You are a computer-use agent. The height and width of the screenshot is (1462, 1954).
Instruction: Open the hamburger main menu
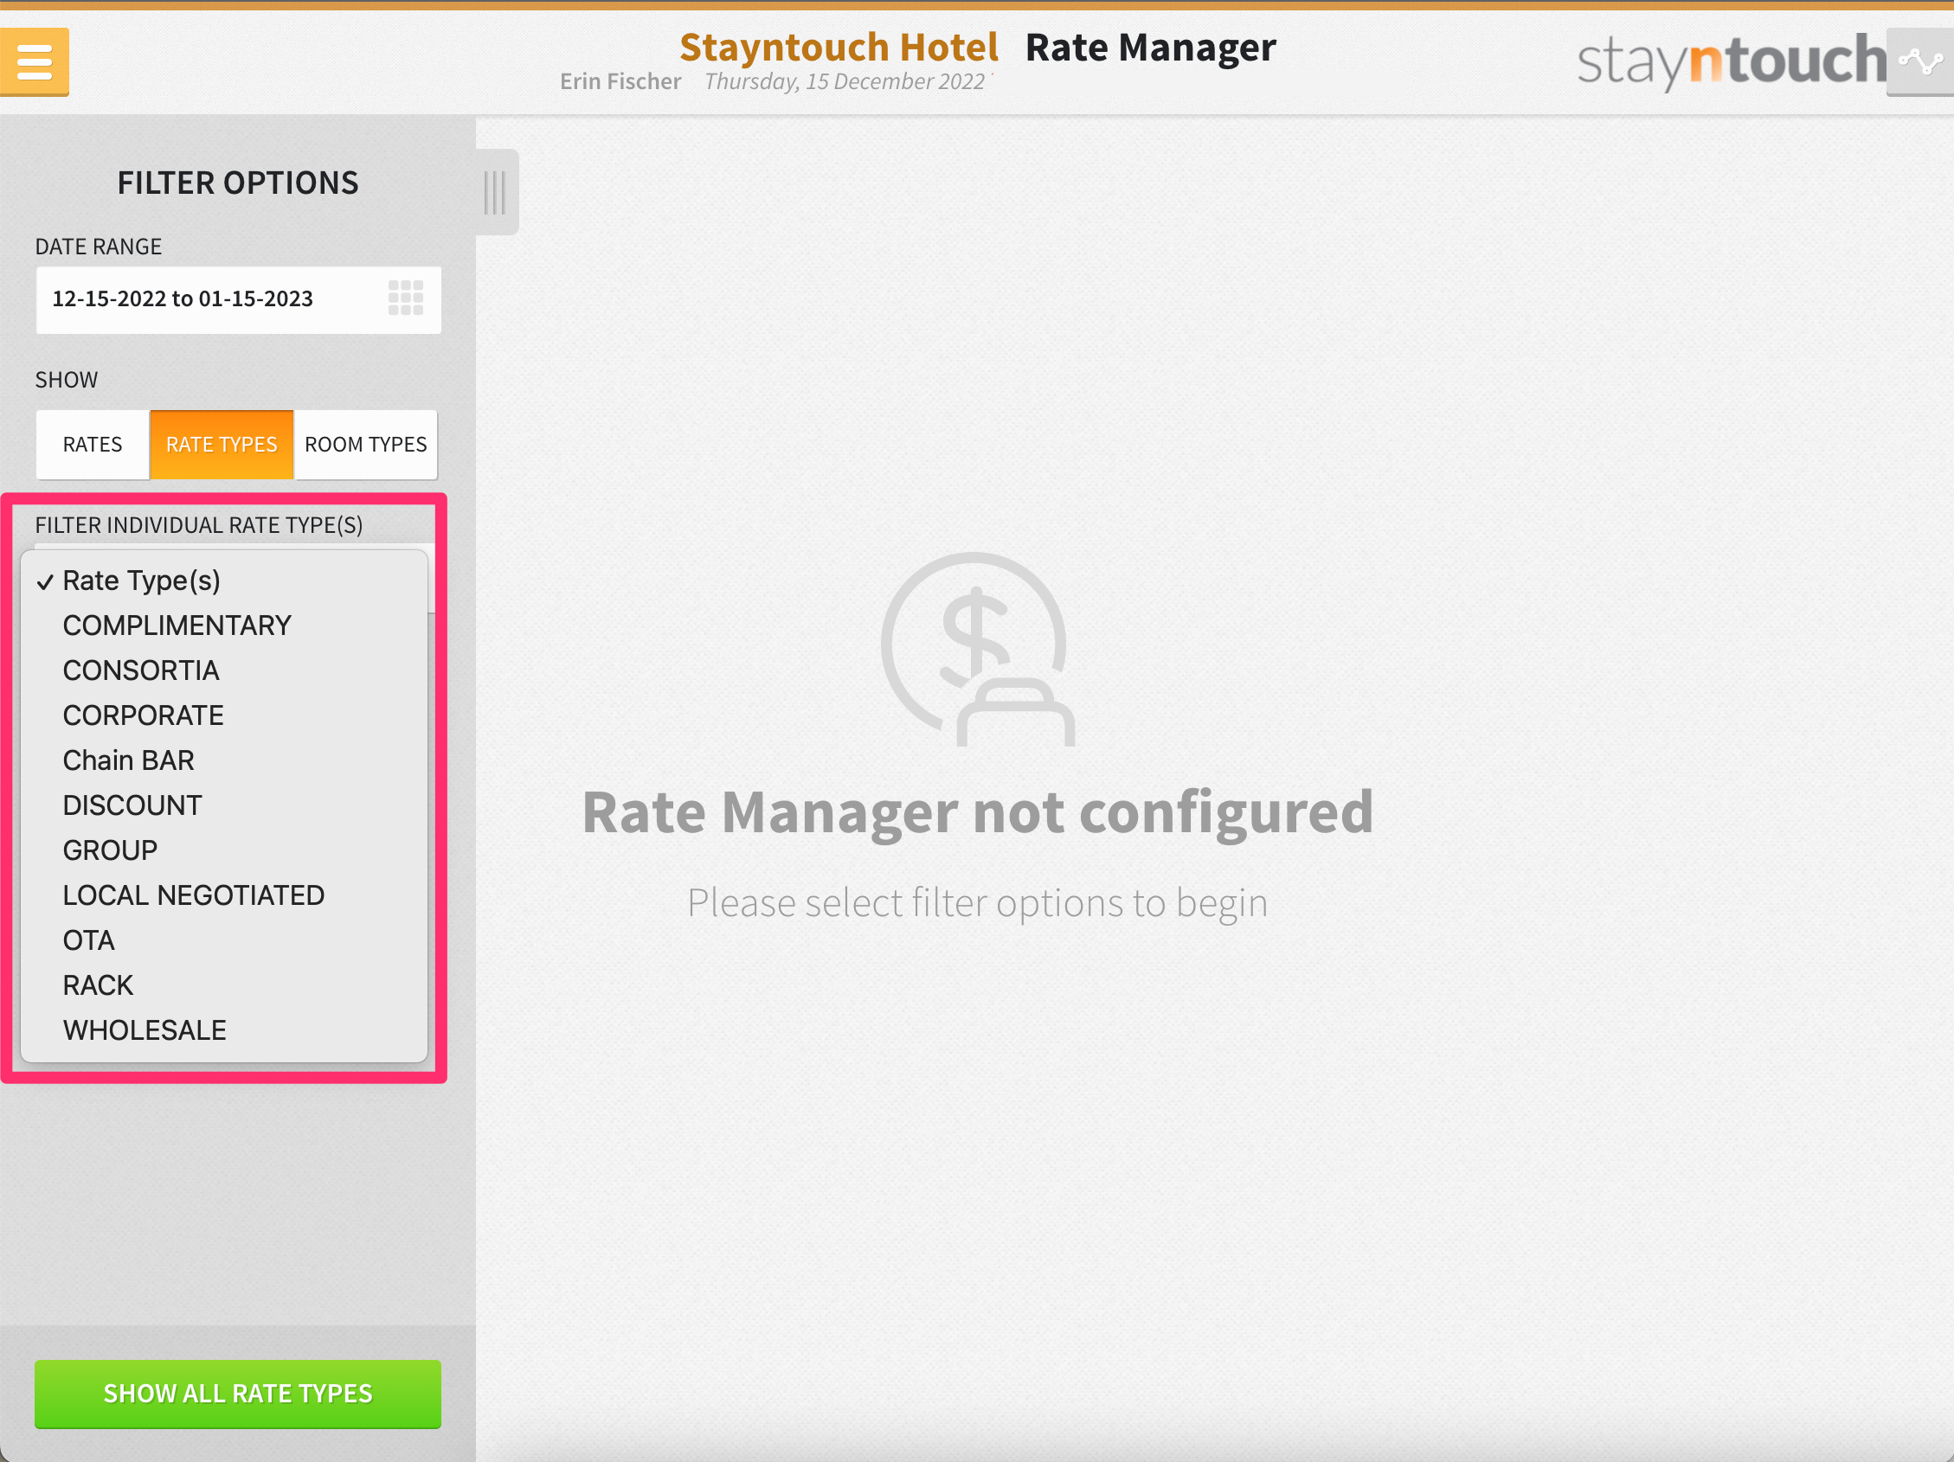tap(35, 61)
